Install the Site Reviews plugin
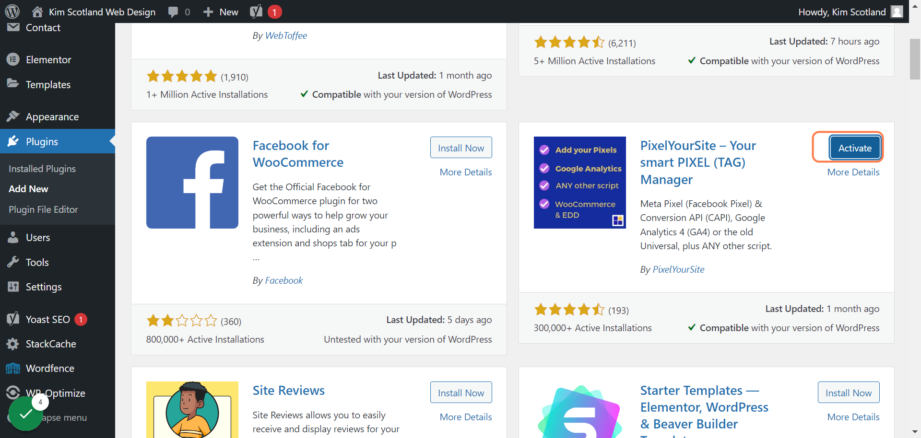The width and height of the screenshot is (921, 438). click(x=461, y=392)
